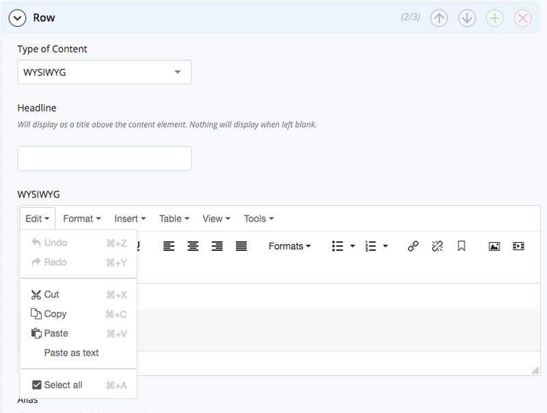The width and height of the screenshot is (547, 413).
Task: Insert a numbered list
Action: click(x=371, y=246)
